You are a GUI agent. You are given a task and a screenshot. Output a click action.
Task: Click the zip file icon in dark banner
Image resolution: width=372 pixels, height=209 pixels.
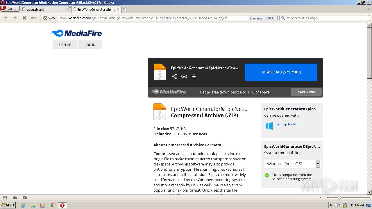(160, 72)
